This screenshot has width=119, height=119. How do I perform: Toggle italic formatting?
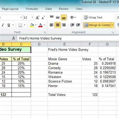click(3, 25)
